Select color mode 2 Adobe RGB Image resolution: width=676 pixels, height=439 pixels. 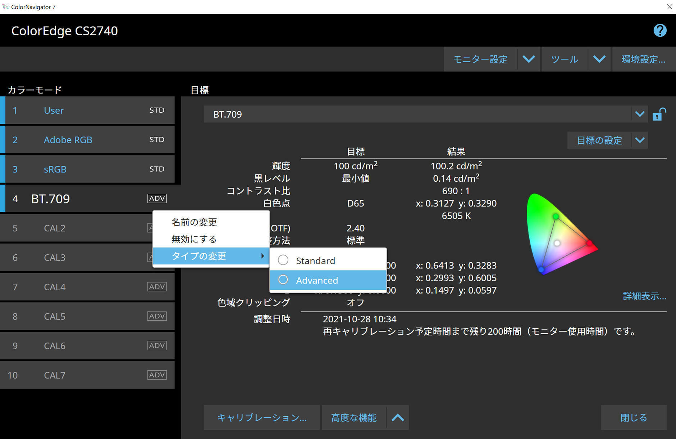coord(87,140)
